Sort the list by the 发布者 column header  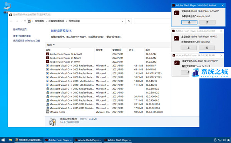103,50
